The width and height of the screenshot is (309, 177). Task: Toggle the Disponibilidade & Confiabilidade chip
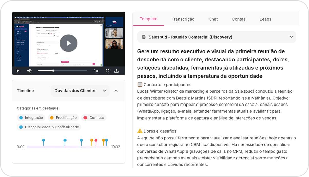49,127
